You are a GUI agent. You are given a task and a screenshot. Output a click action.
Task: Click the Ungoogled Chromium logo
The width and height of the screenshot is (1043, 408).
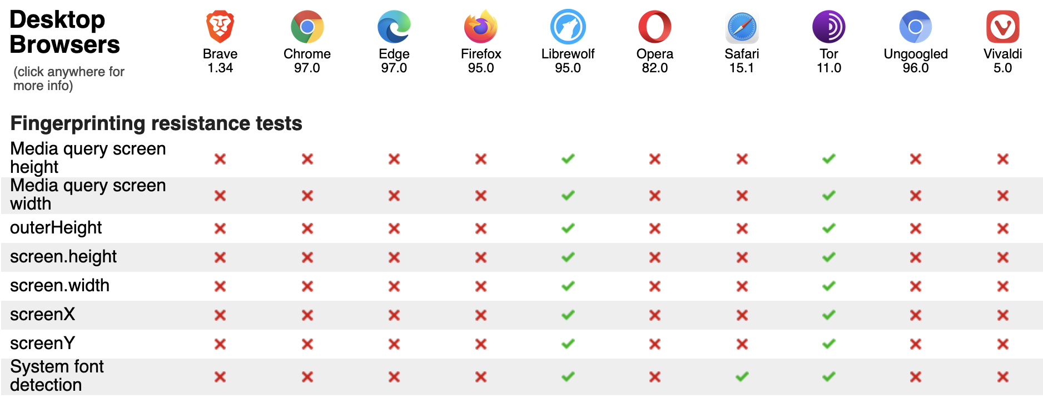[915, 27]
